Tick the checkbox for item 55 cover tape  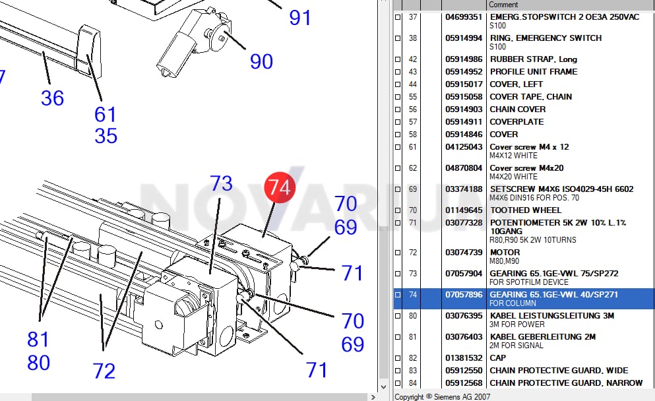398,97
